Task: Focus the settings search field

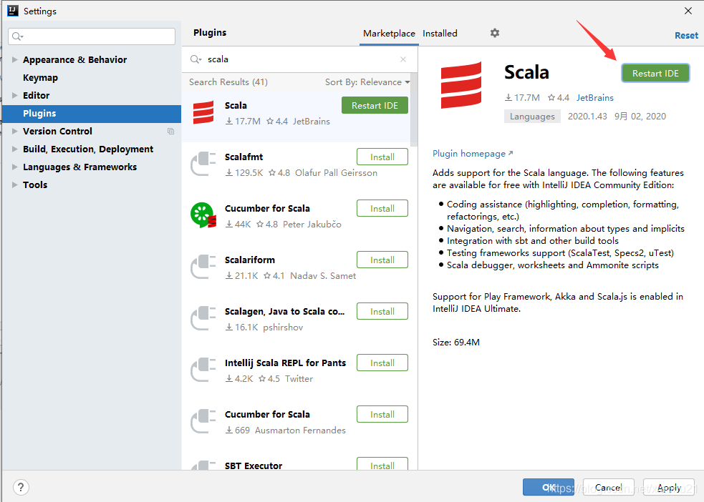Action: pos(92,36)
